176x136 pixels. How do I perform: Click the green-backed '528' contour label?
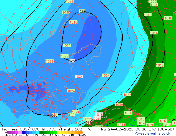[82, 11]
